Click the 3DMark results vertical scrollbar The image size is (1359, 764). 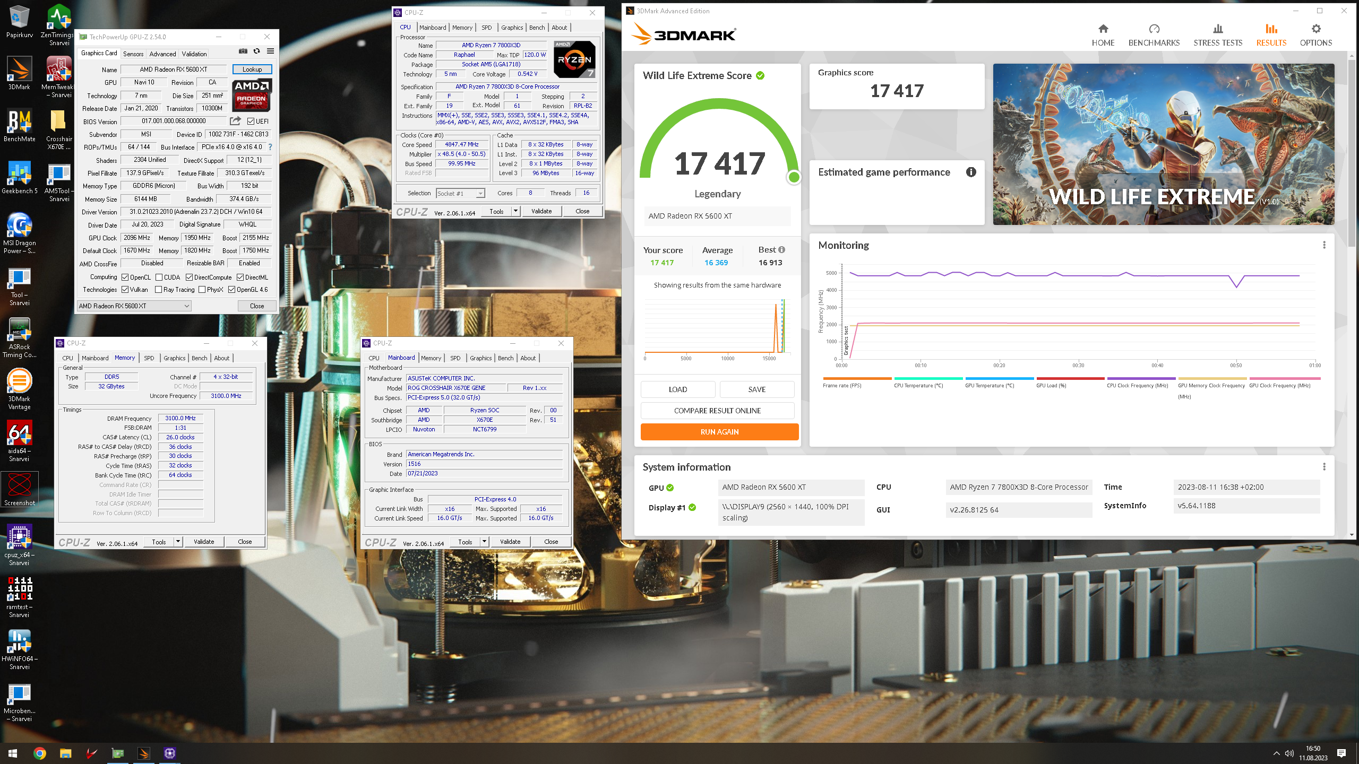pos(1352,152)
